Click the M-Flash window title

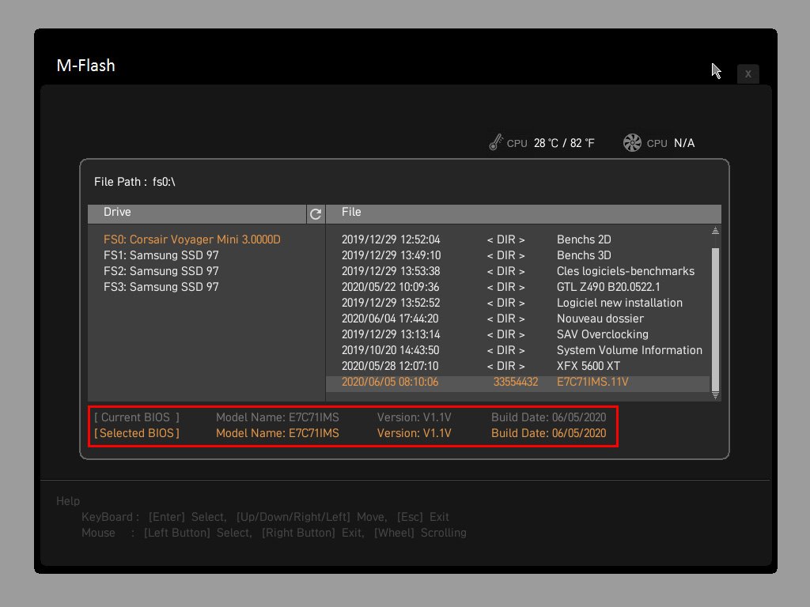85,66
